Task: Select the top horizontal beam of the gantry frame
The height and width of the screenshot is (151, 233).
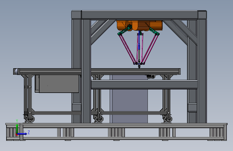Action: (139, 15)
